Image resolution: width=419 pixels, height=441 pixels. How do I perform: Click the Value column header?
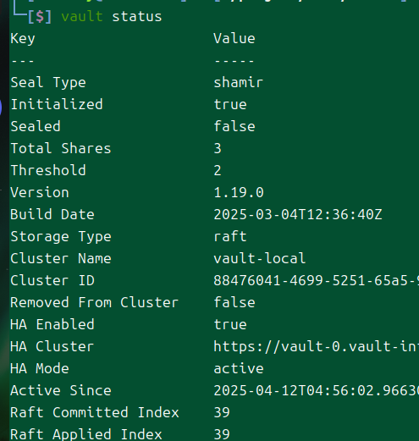tap(234, 38)
